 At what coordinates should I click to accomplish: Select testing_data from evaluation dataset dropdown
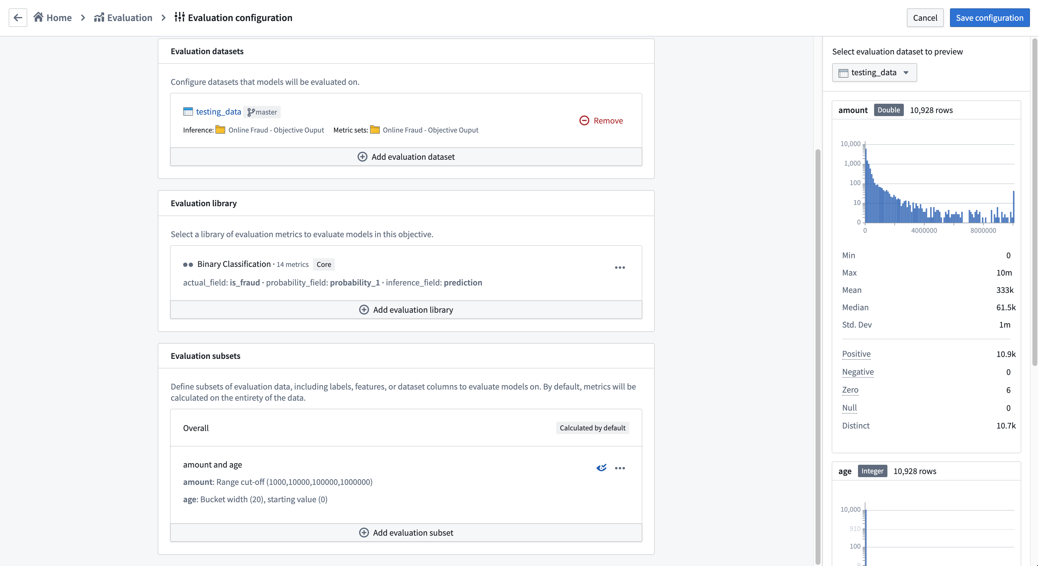873,72
